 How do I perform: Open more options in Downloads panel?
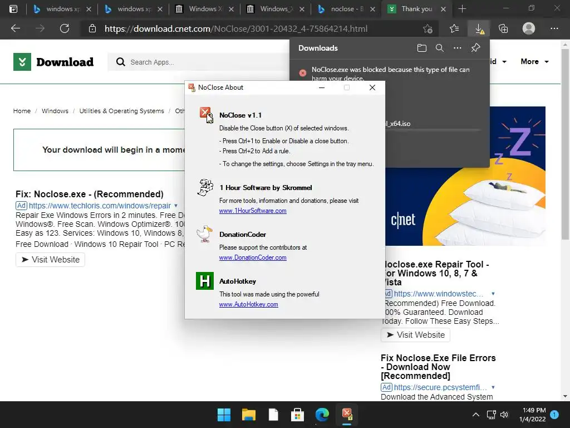[458, 48]
